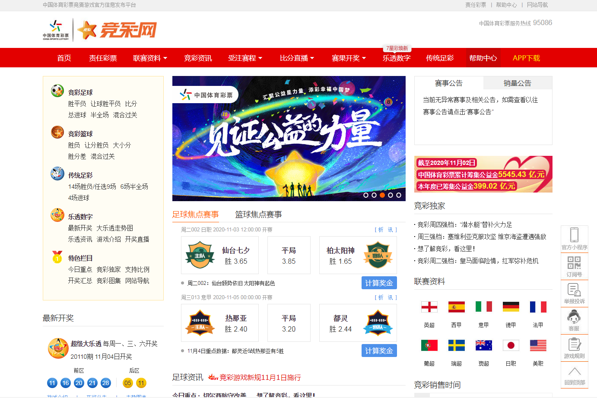597x398 pixels.
Task: Open 混合过关 football link
Action: [125, 115]
